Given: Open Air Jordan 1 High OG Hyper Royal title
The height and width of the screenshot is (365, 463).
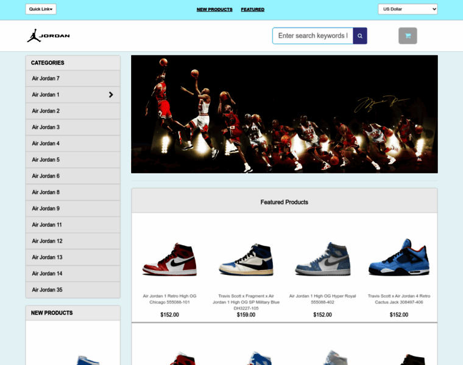Looking at the screenshot, I should point(322,299).
